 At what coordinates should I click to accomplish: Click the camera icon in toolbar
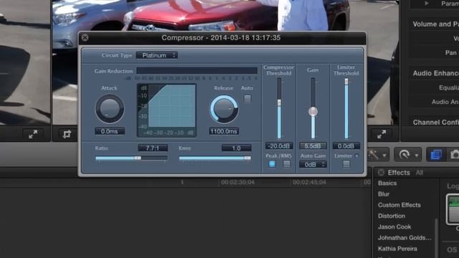[x=455, y=155]
